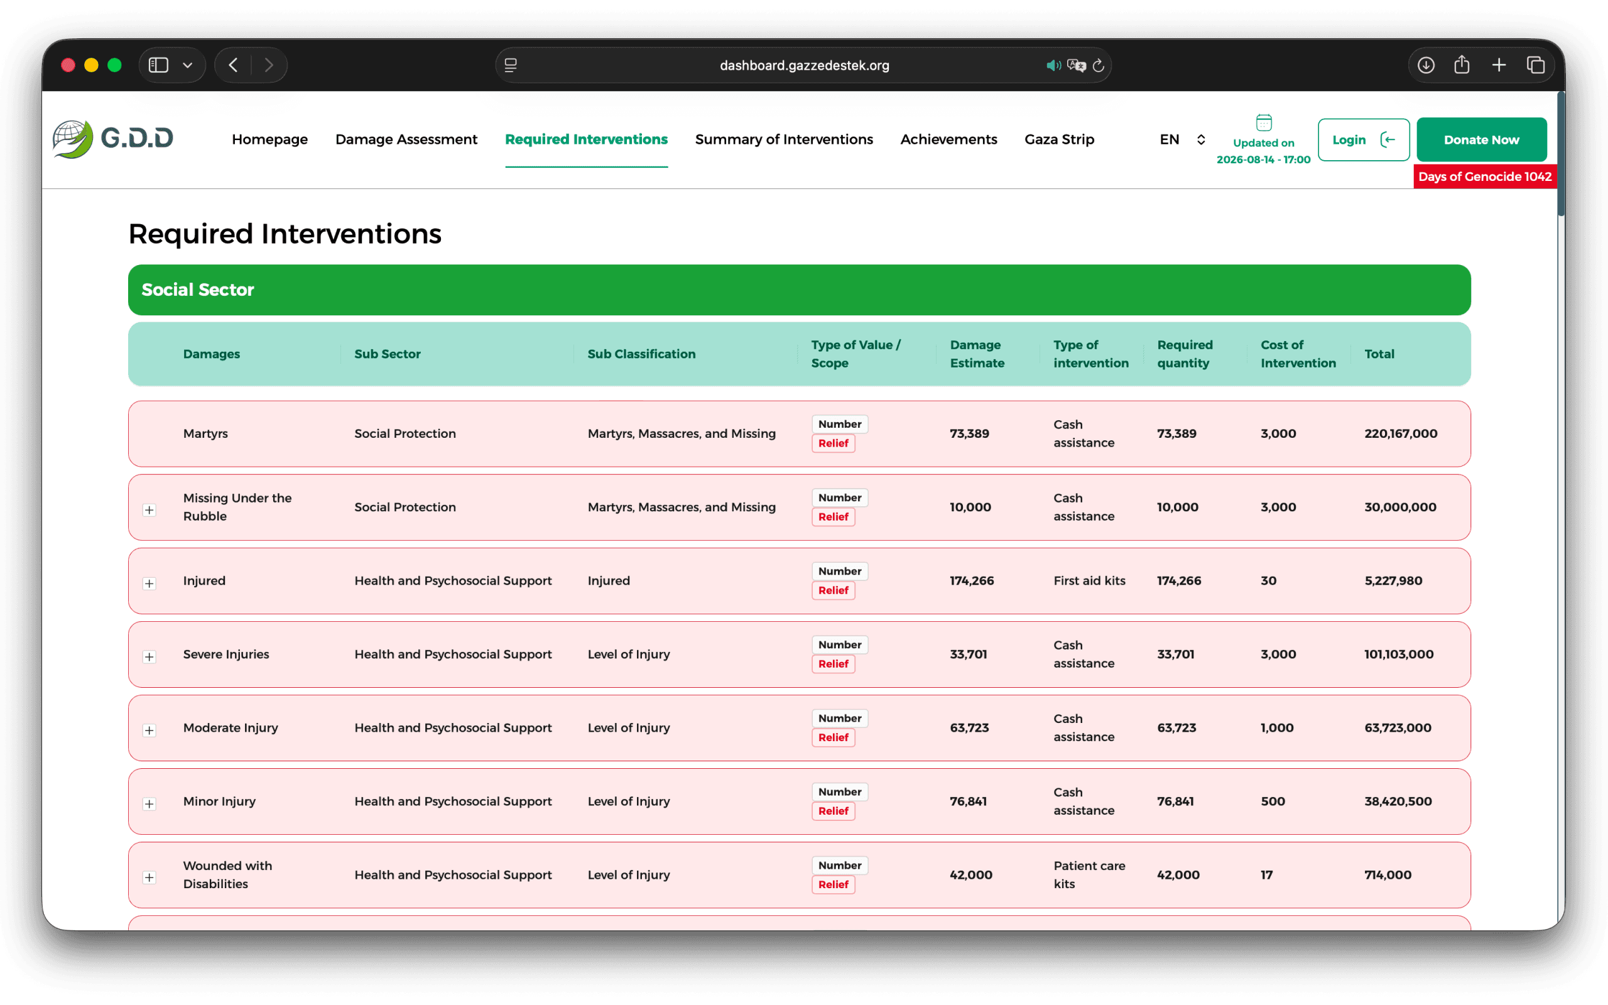Viewport: 1608px width, 1005px height.
Task: Show tab overview icon
Action: (x=1536, y=65)
